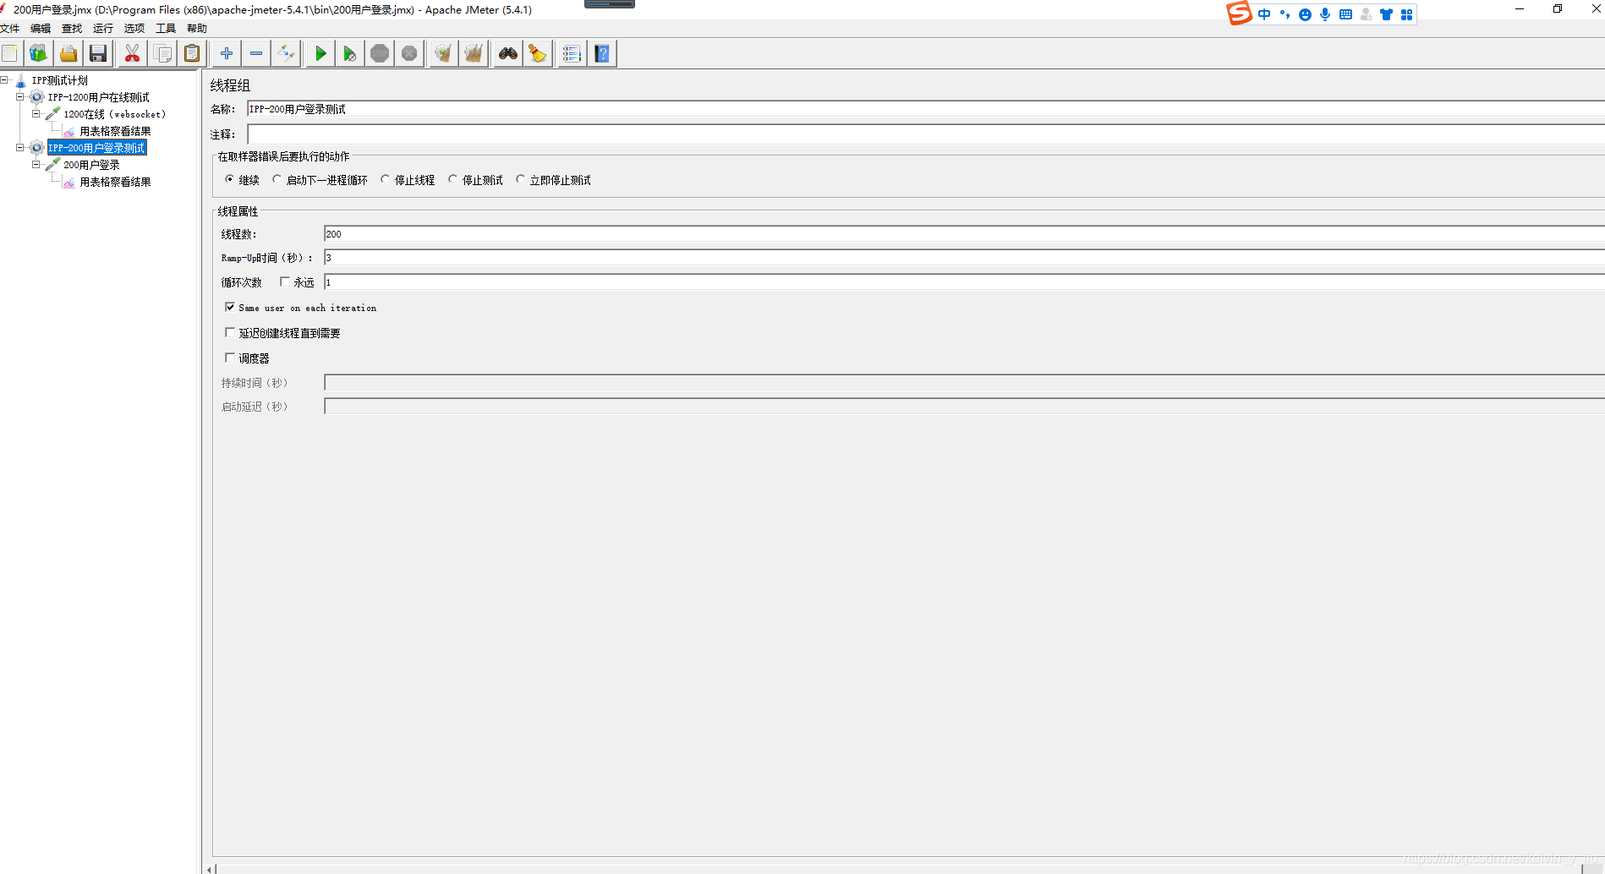Select 1200在线 (websocket) sampler
Viewport: 1605px width, 874px height.
[x=114, y=114]
